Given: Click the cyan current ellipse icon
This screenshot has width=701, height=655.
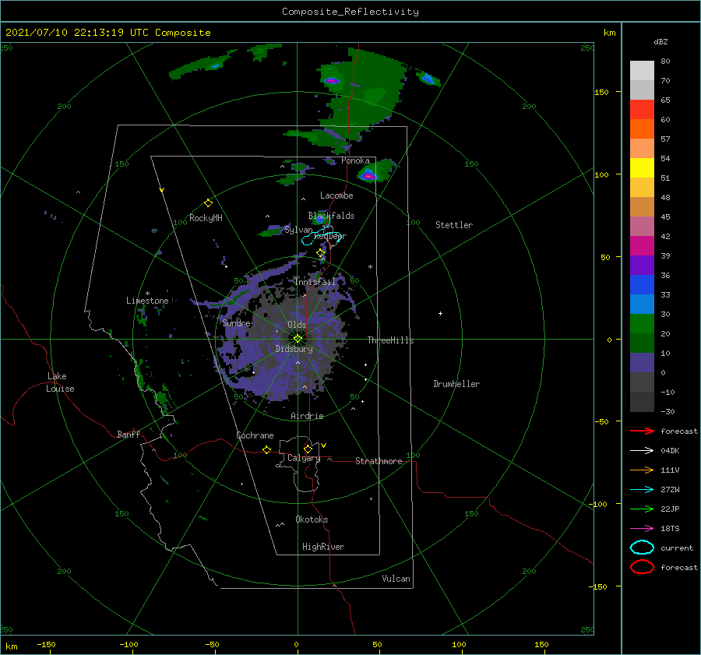Looking at the screenshot, I should tap(642, 548).
